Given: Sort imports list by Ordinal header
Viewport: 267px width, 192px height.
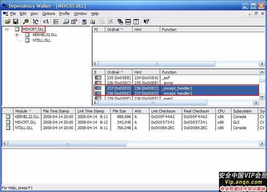Looking at the screenshot, I should 119,30.
